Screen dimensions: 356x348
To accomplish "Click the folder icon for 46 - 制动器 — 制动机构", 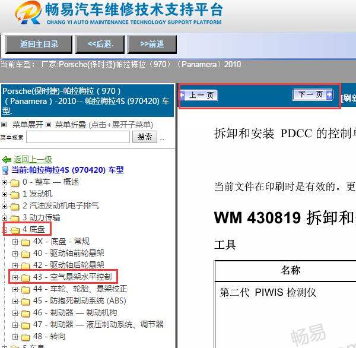I will (26, 313).
